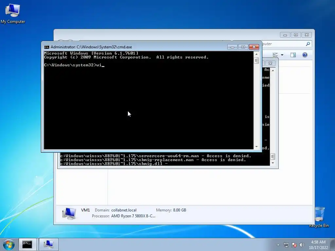Open the My Computer desktop icon
The height and width of the screenshot is (251, 335).
(x=13, y=14)
